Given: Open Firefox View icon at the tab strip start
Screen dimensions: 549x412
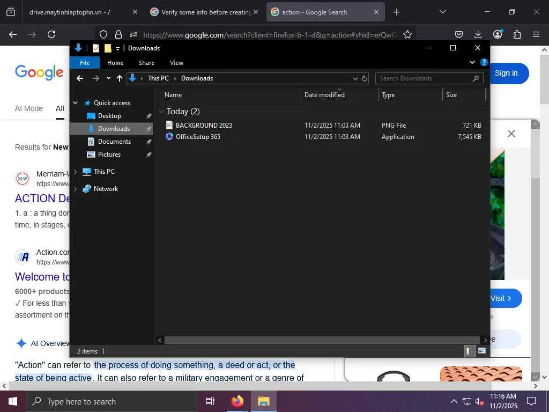Looking at the screenshot, I should [x=11, y=12].
